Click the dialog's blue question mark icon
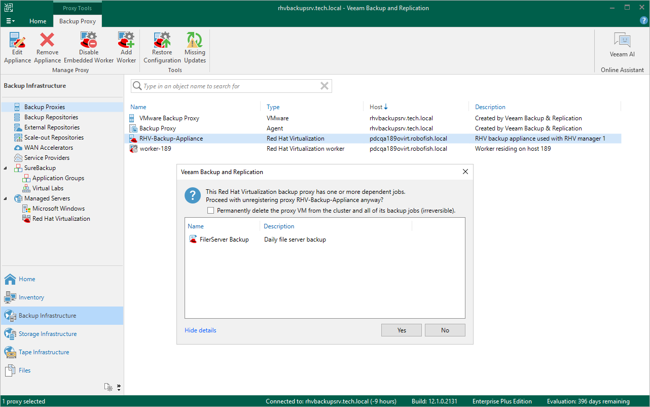This screenshot has height=407, width=650. click(193, 196)
